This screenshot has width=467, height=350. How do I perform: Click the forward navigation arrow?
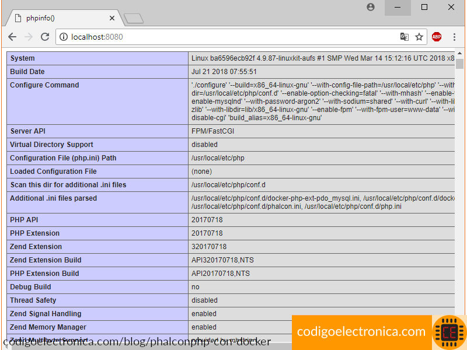(x=29, y=37)
